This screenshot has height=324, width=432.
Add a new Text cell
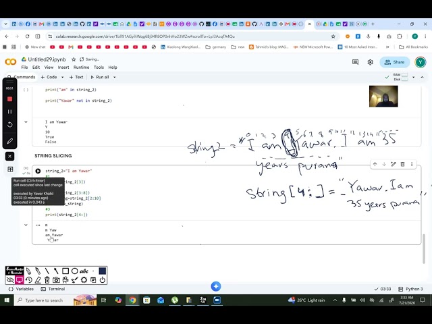[x=76, y=77]
